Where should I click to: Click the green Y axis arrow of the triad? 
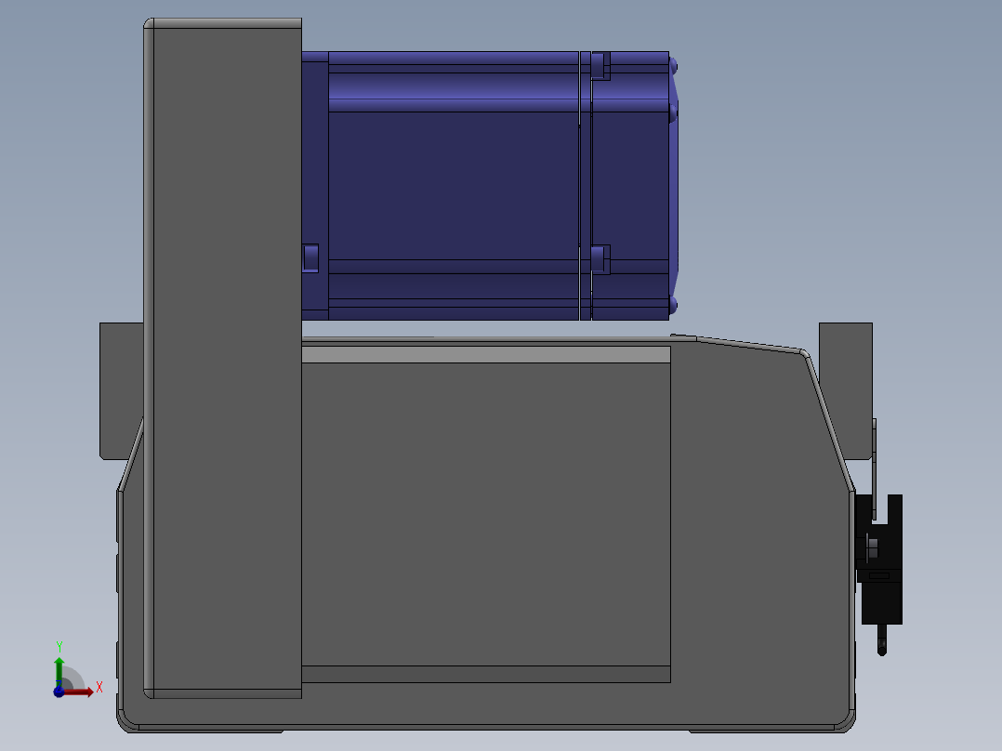coord(59,672)
